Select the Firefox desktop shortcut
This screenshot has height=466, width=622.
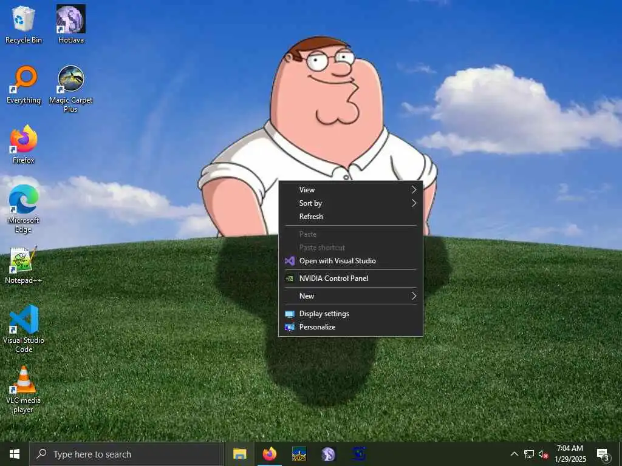coord(24,144)
